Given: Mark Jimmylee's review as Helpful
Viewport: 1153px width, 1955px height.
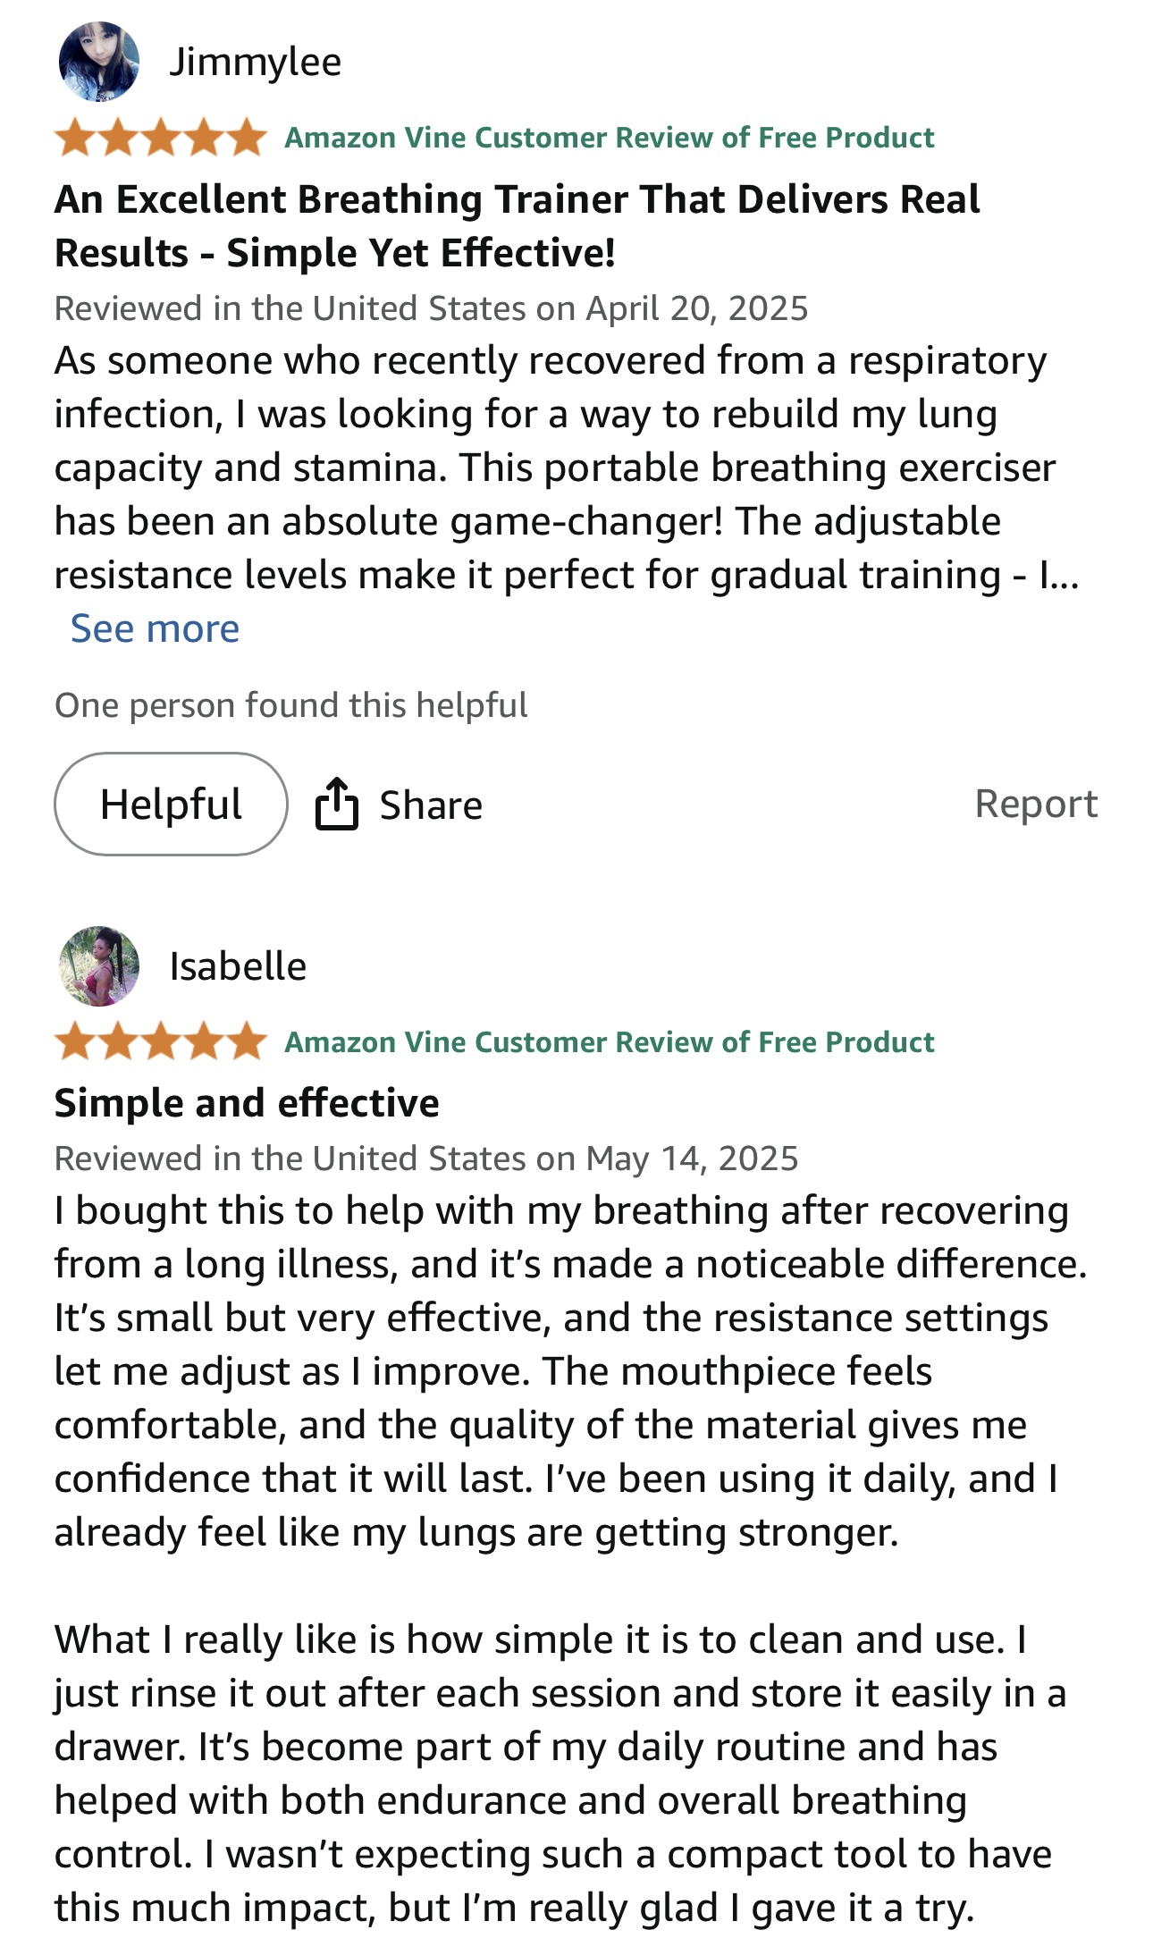Looking at the screenshot, I should (171, 804).
